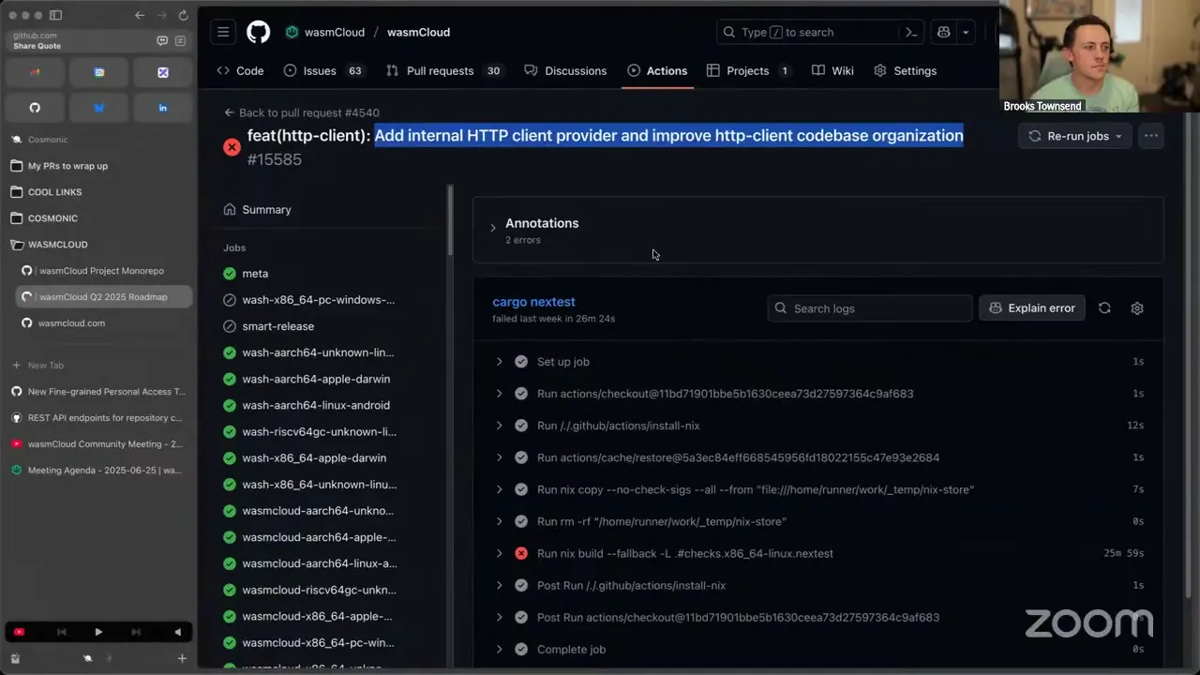Open Copilot dropdown arrow in header

[966, 32]
